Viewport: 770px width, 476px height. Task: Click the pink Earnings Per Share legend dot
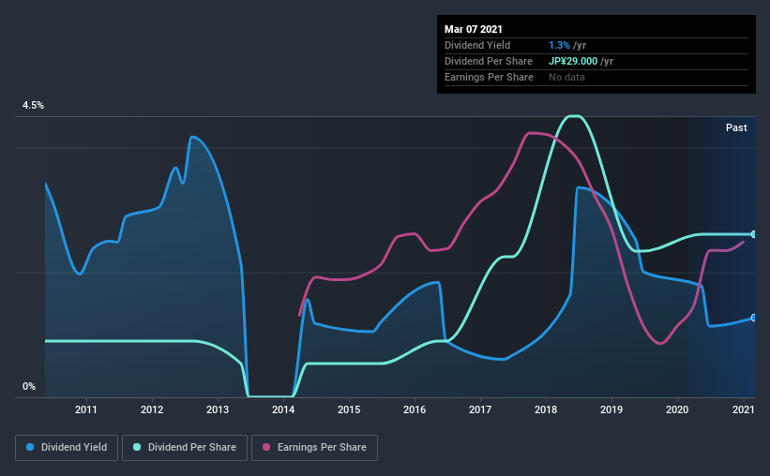coord(266,447)
